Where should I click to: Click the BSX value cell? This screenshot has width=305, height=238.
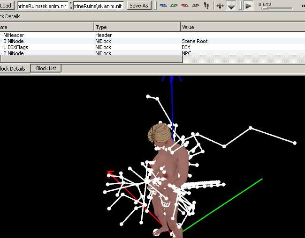coord(186,47)
